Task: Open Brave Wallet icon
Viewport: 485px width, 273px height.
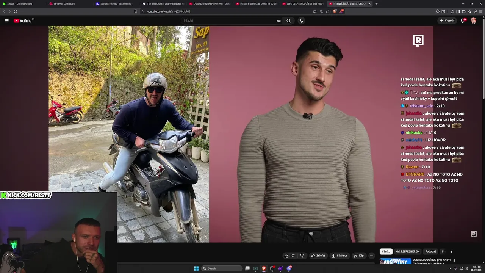Action: tap(463, 11)
